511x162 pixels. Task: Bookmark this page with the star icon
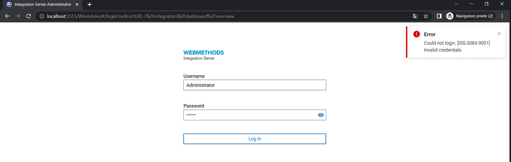pyautogui.click(x=426, y=16)
